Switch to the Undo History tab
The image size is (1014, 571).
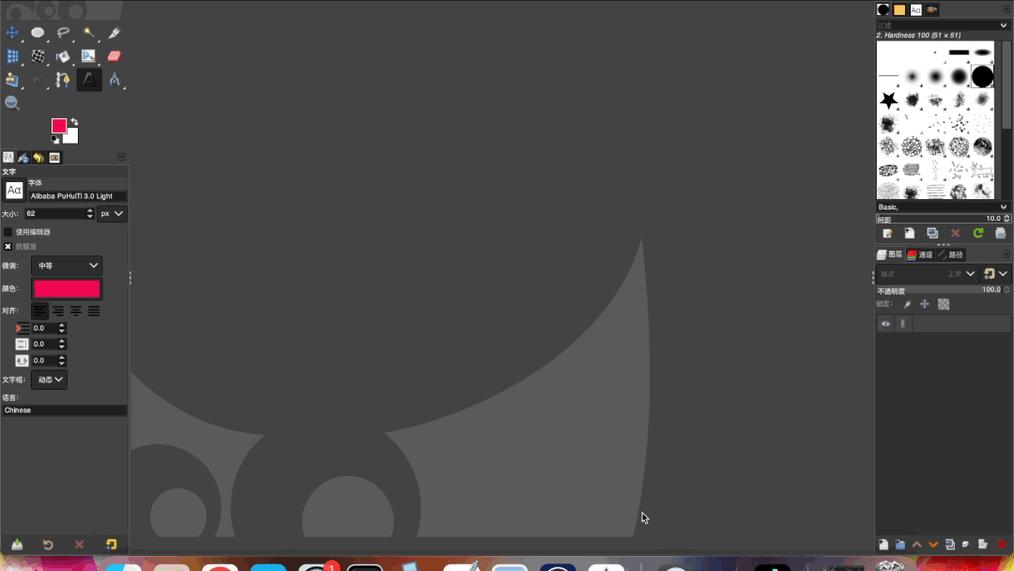coord(38,158)
